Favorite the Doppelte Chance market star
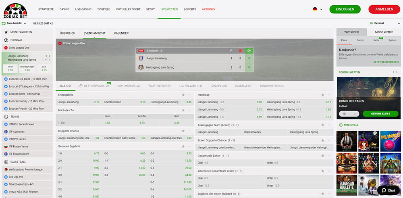The width and height of the screenshot is (403, 198). [x=183, y=131]
